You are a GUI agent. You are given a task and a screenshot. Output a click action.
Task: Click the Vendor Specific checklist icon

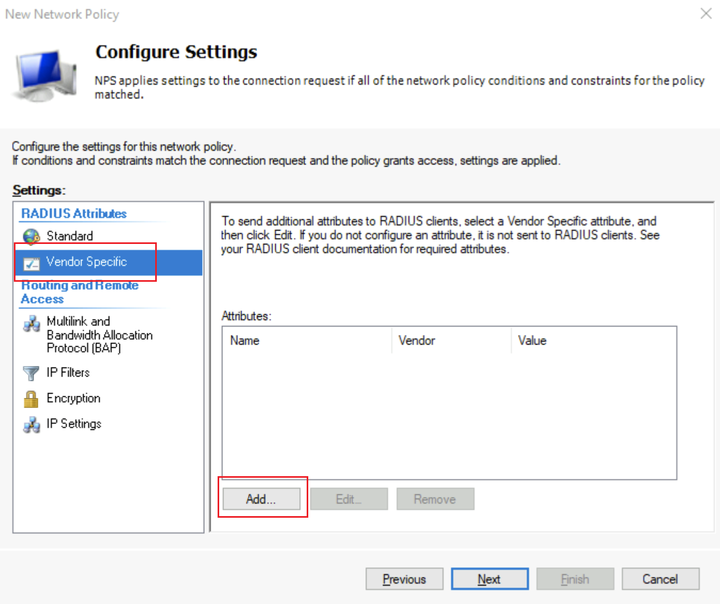click(31, 263)
